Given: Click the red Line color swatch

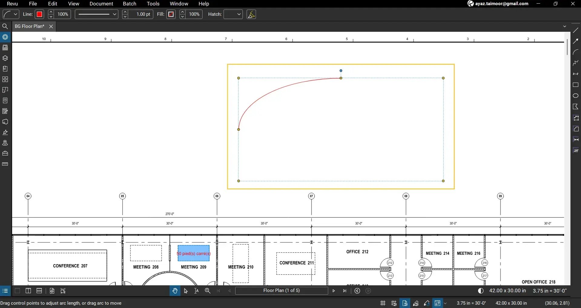Looking at the screenshot, I should (x=39, y=14).
